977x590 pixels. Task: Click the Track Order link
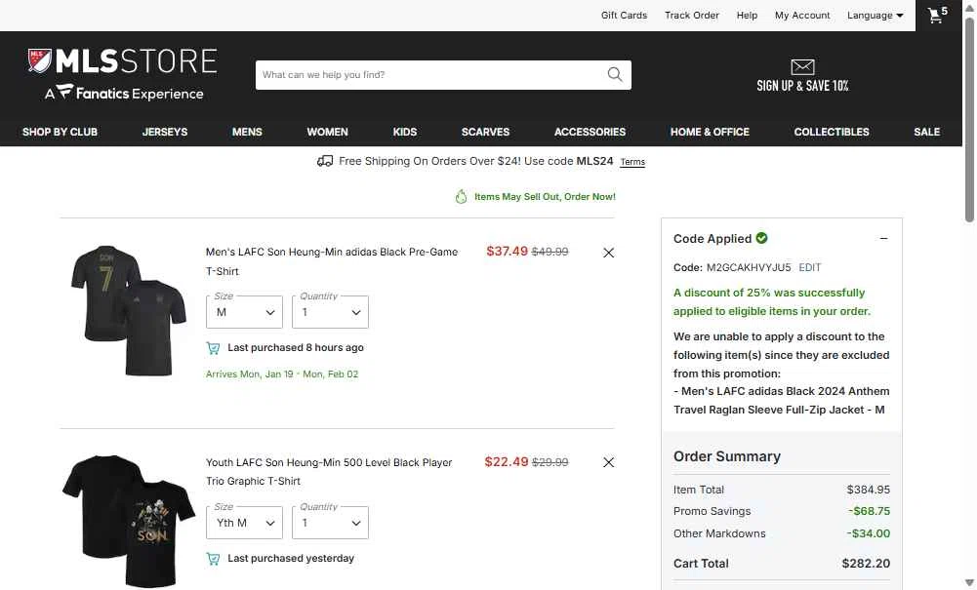692,16
